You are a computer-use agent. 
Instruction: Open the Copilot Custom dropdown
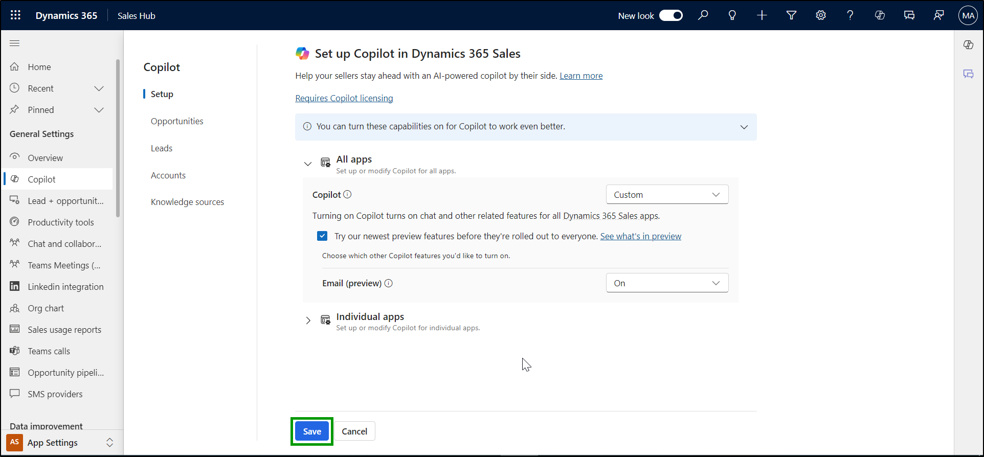(x=667, y=194)
